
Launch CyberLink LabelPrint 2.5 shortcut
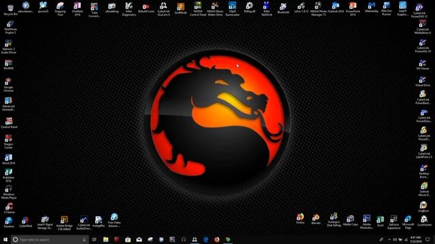423,152
